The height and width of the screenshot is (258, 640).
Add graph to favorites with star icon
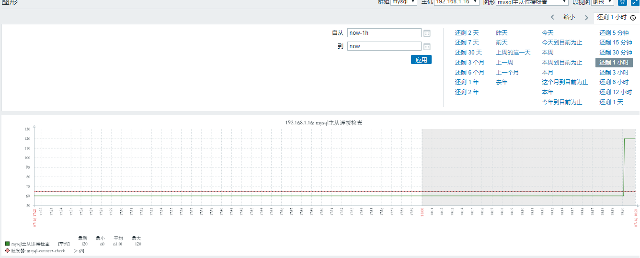pyautogui.click(x=622, y=2)
